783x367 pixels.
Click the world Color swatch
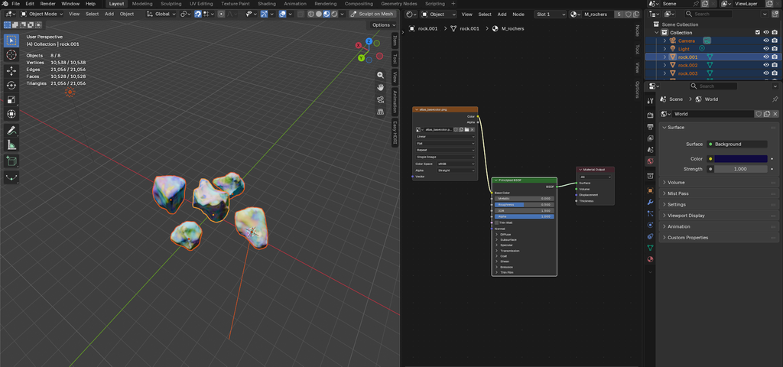click(x=740, y=159)
